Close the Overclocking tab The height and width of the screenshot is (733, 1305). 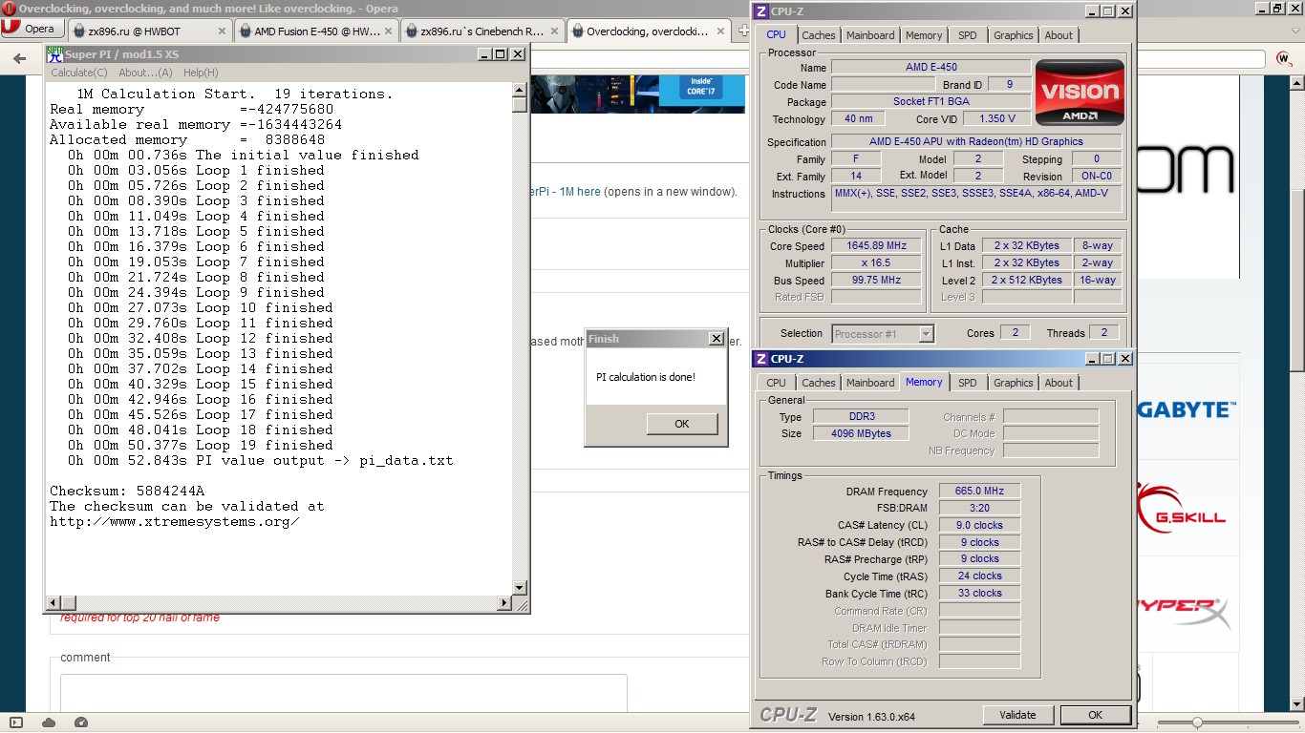[718, 31]
